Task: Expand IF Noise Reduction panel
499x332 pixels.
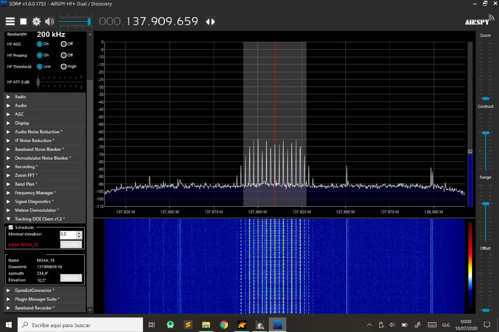Action: click(45, 141)
